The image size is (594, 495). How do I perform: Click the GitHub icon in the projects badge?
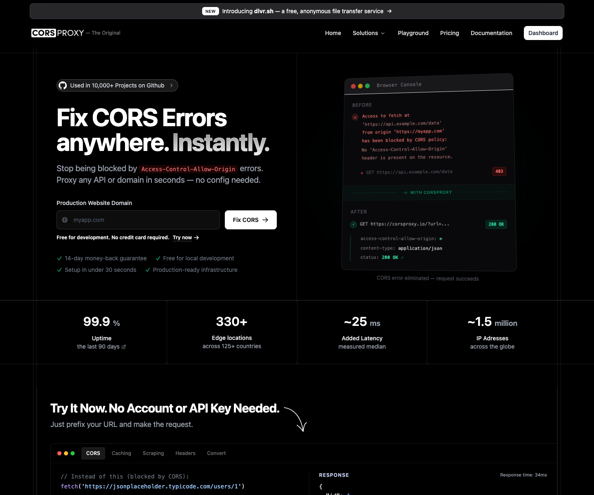click(63, 85)
